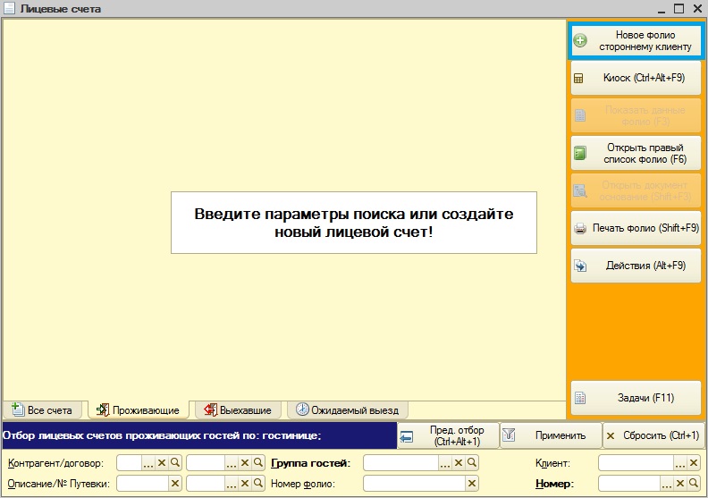Clear the Клиент field with X
708x498 pixels.
click(x=694, y=463)
